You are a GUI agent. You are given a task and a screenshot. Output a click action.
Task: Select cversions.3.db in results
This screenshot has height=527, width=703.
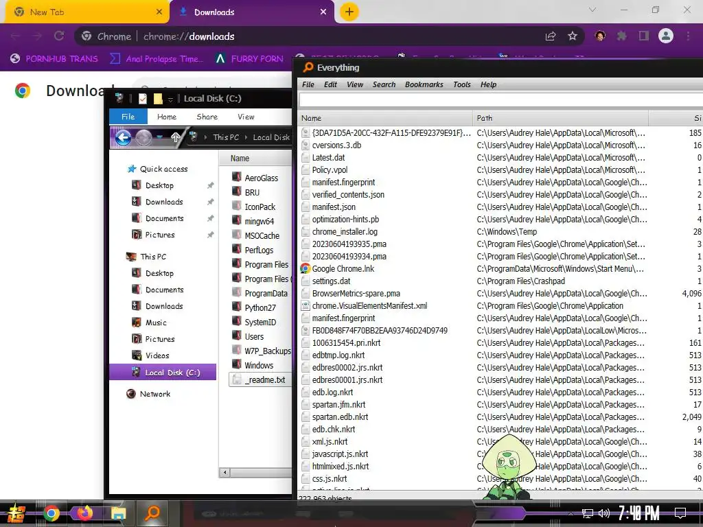click(336, 145)
